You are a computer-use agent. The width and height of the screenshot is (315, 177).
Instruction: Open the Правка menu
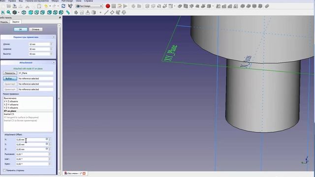[12, 1]
